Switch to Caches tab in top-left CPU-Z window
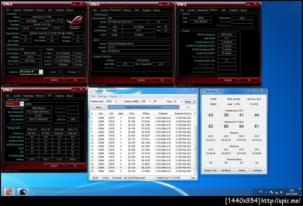This screenshot has height=206, width=303. (17, 10)
